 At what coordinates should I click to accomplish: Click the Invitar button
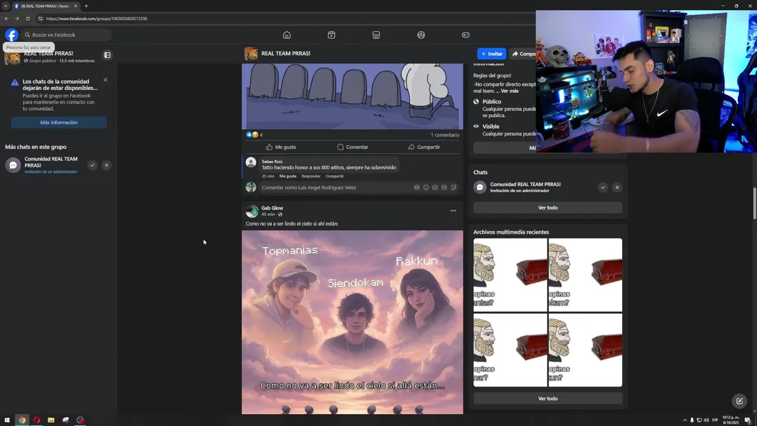[x=492, y=54]
